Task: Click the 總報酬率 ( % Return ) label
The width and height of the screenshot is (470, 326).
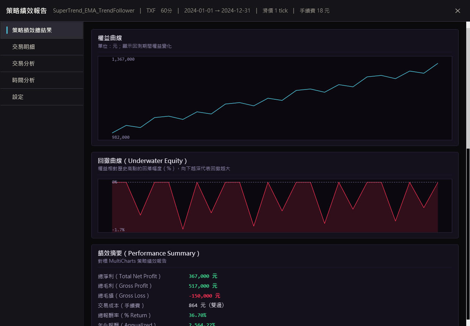Action: [124, 315]
